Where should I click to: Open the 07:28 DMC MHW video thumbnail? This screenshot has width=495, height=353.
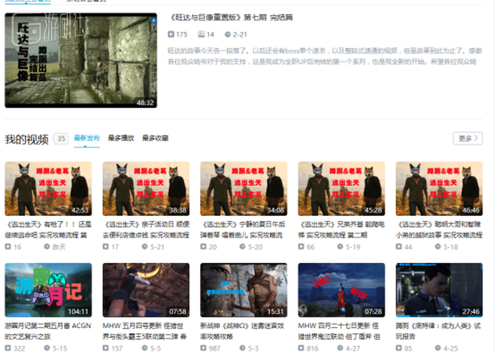click(342, 290)
